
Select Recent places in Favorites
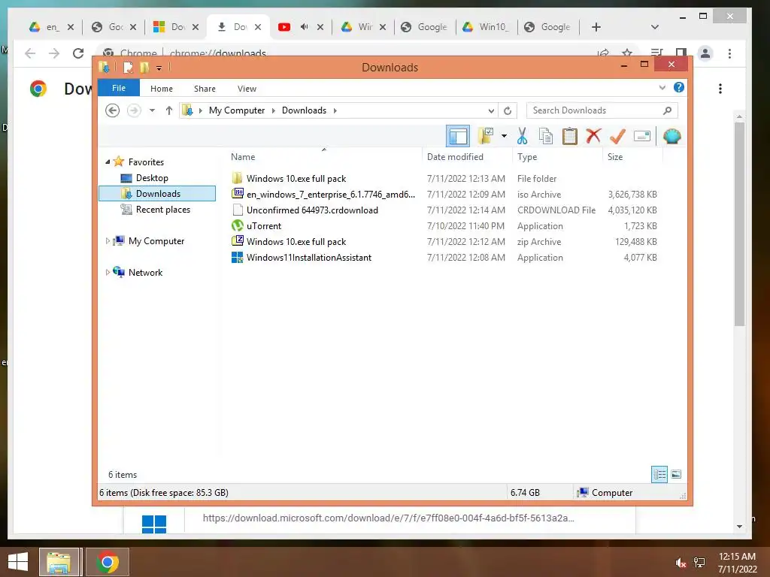[x=162, y=210]
